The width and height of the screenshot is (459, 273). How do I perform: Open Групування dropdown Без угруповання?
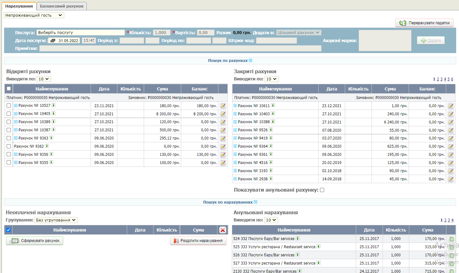56,220
